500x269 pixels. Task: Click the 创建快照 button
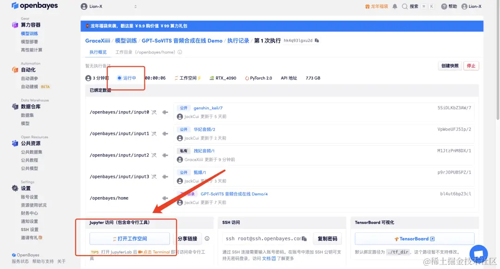tap(450, 66)
